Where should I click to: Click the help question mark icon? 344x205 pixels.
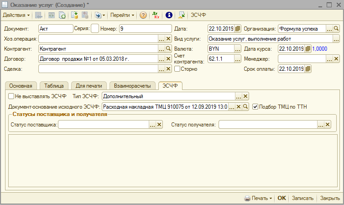(143, 15)
